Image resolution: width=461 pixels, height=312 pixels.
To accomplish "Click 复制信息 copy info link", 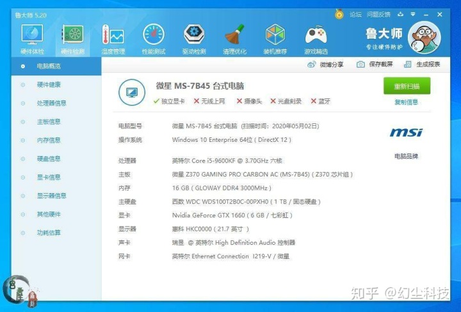I will coord(407,102).
